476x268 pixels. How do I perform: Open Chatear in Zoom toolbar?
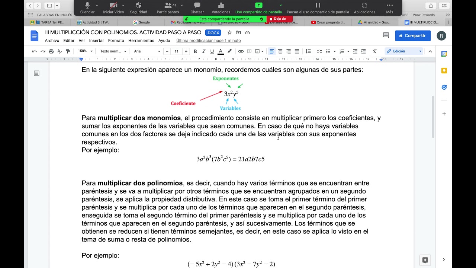[x=197, y=8]
